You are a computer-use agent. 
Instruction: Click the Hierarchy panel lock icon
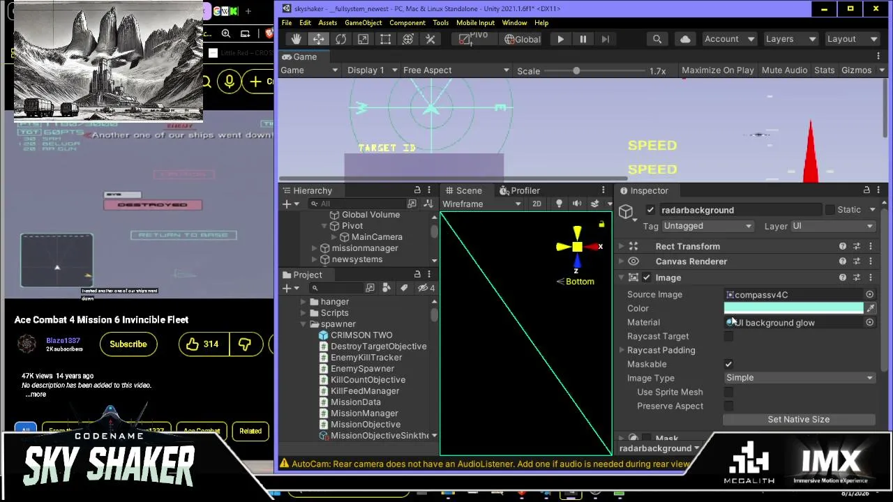click(417, 190)
